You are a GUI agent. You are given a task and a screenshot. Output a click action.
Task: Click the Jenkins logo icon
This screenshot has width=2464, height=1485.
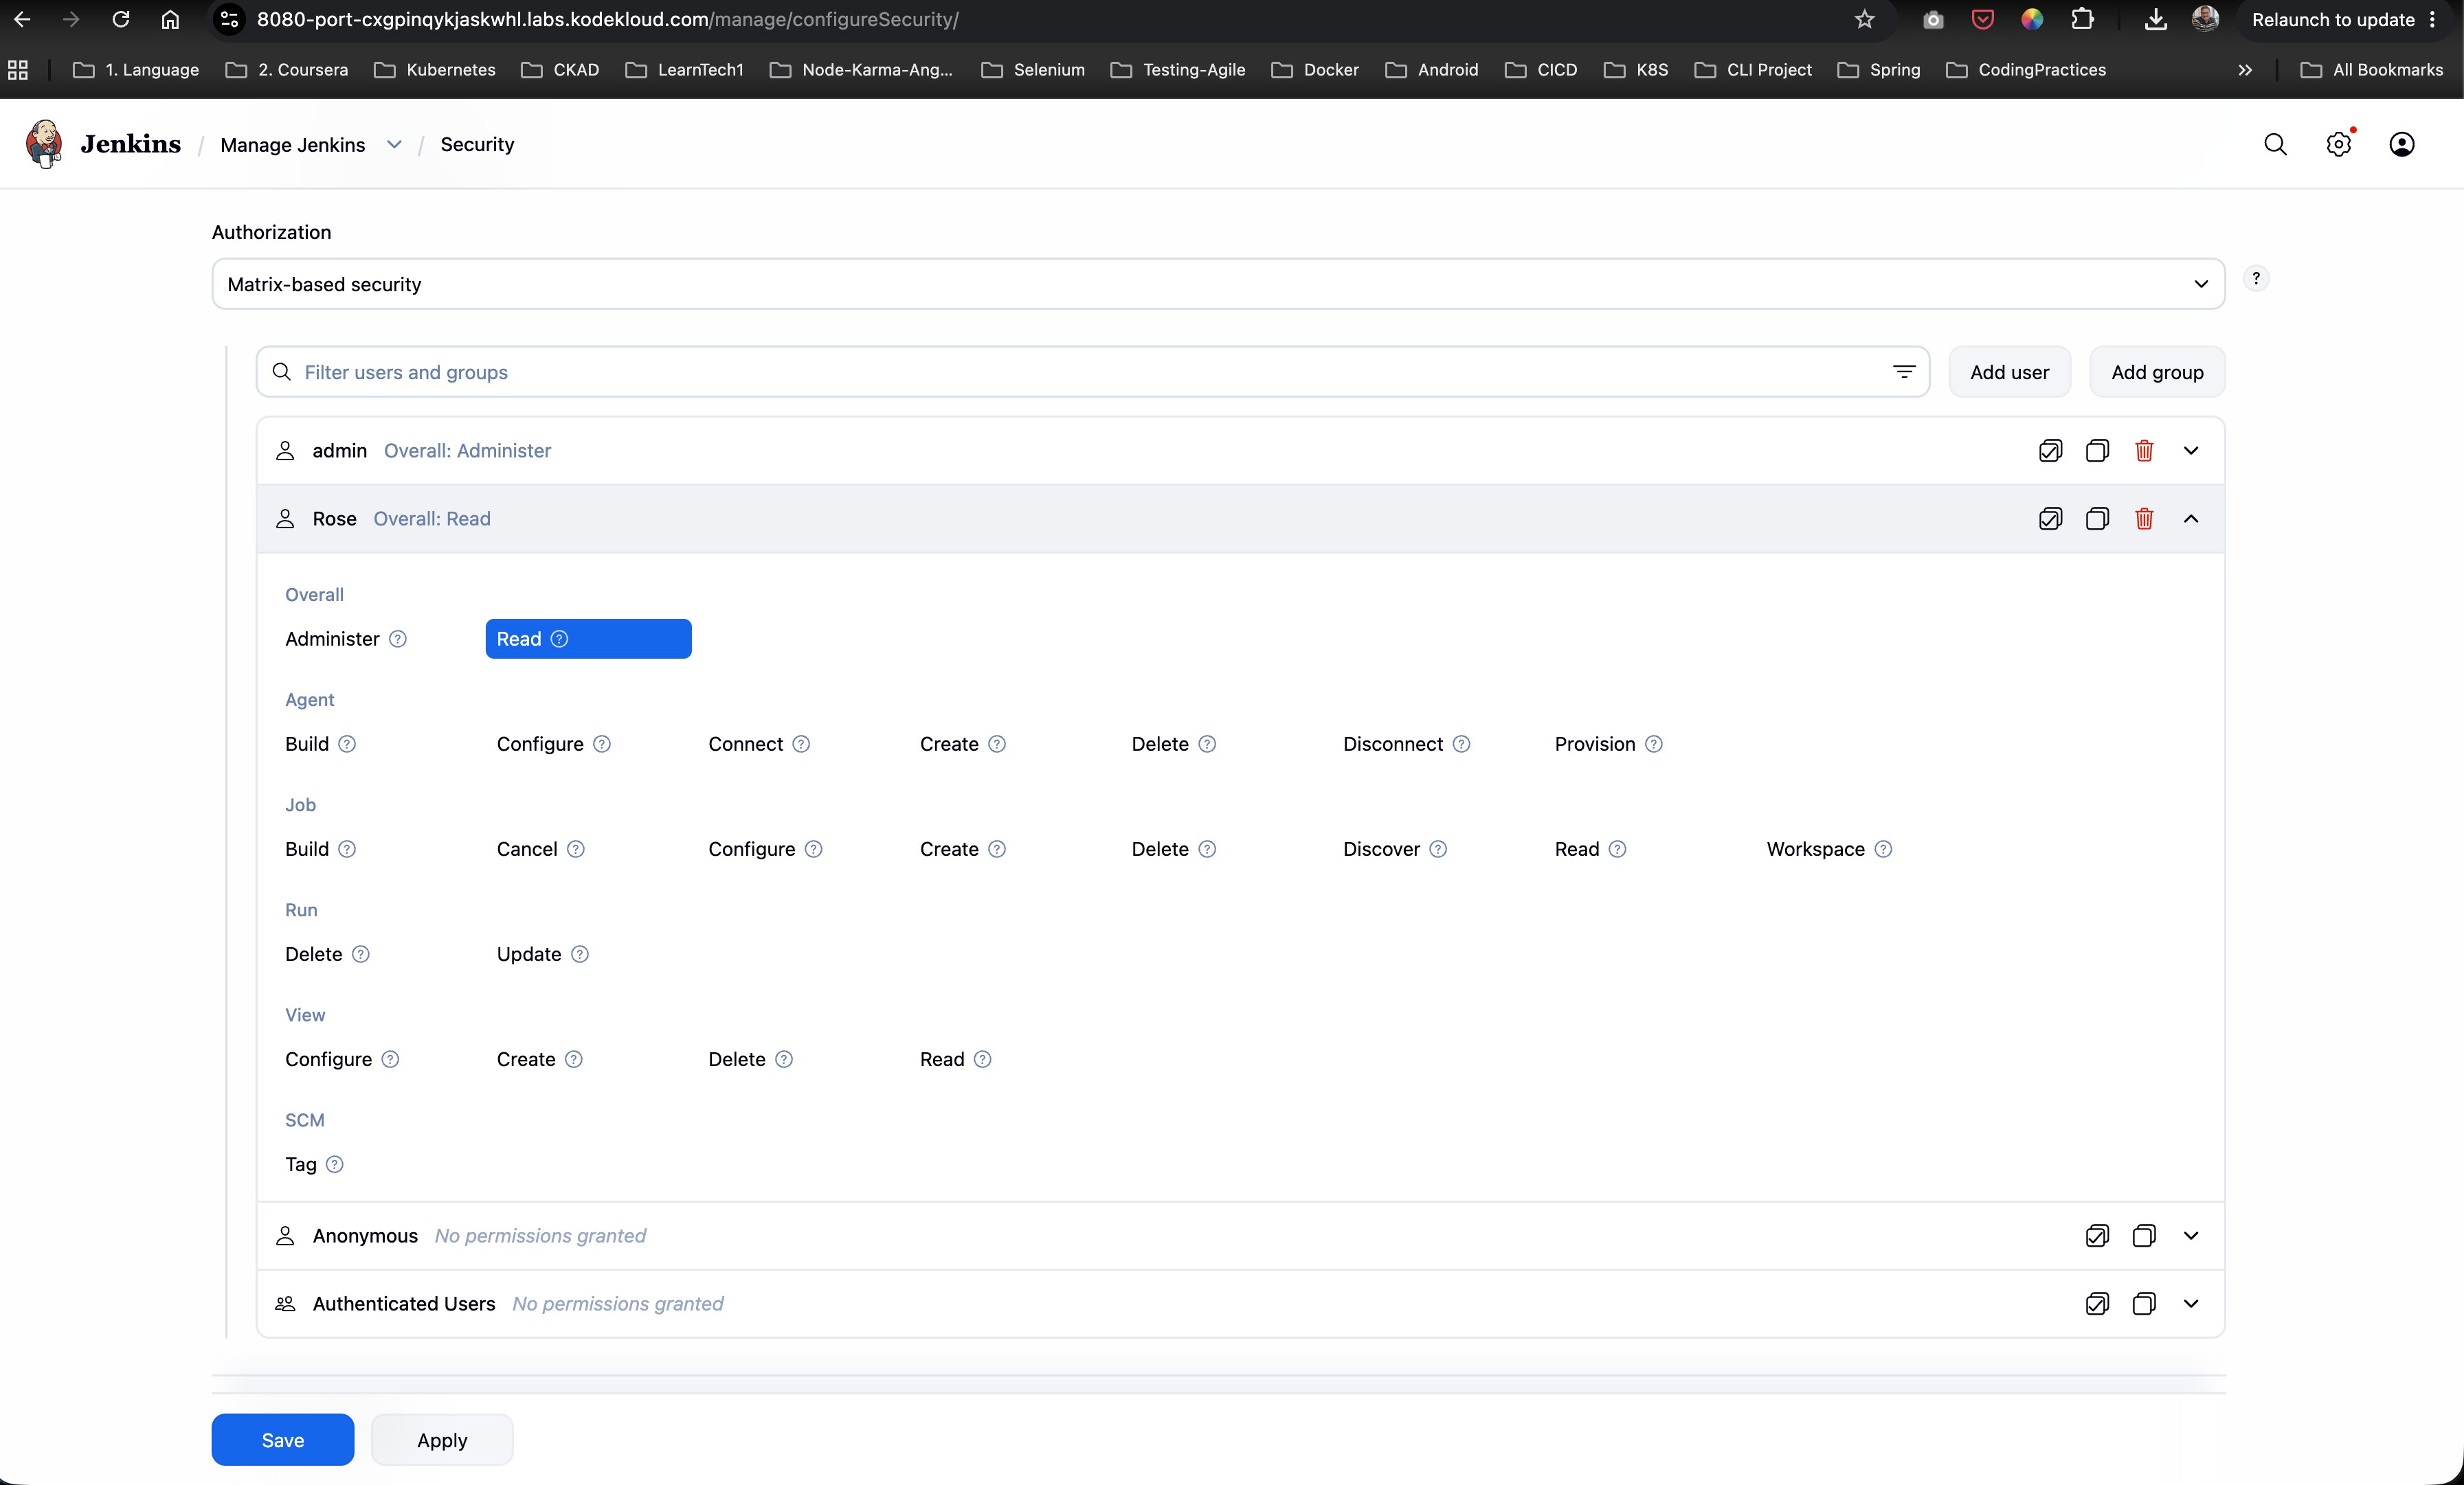[44, 144]
